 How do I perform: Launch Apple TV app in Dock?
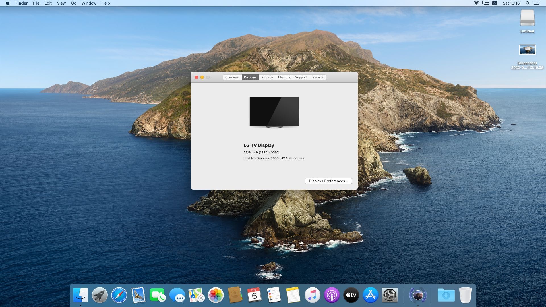(x=351, y=295)
